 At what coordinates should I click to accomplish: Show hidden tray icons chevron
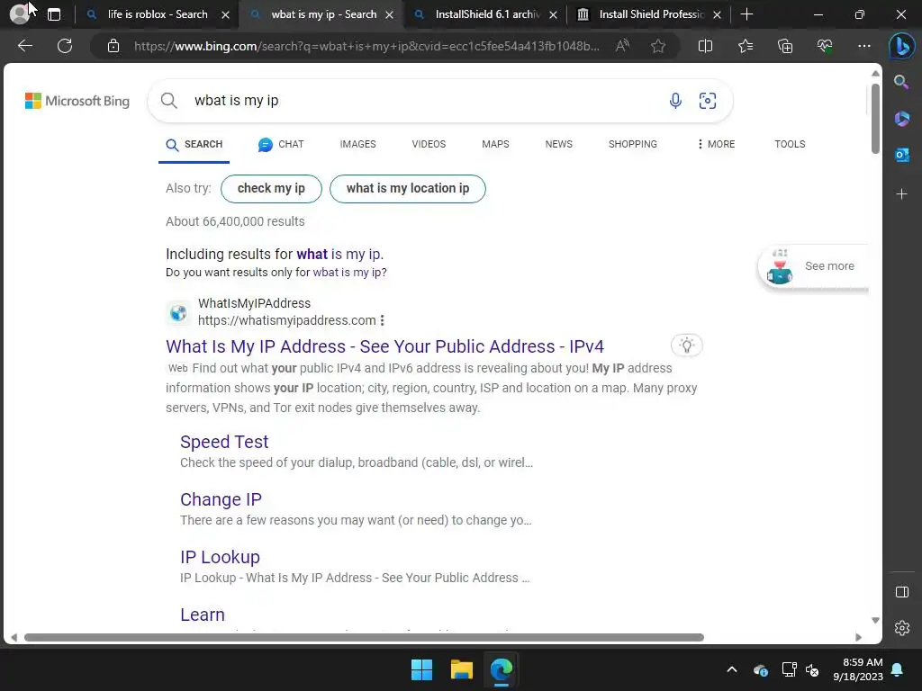[731, 669]
